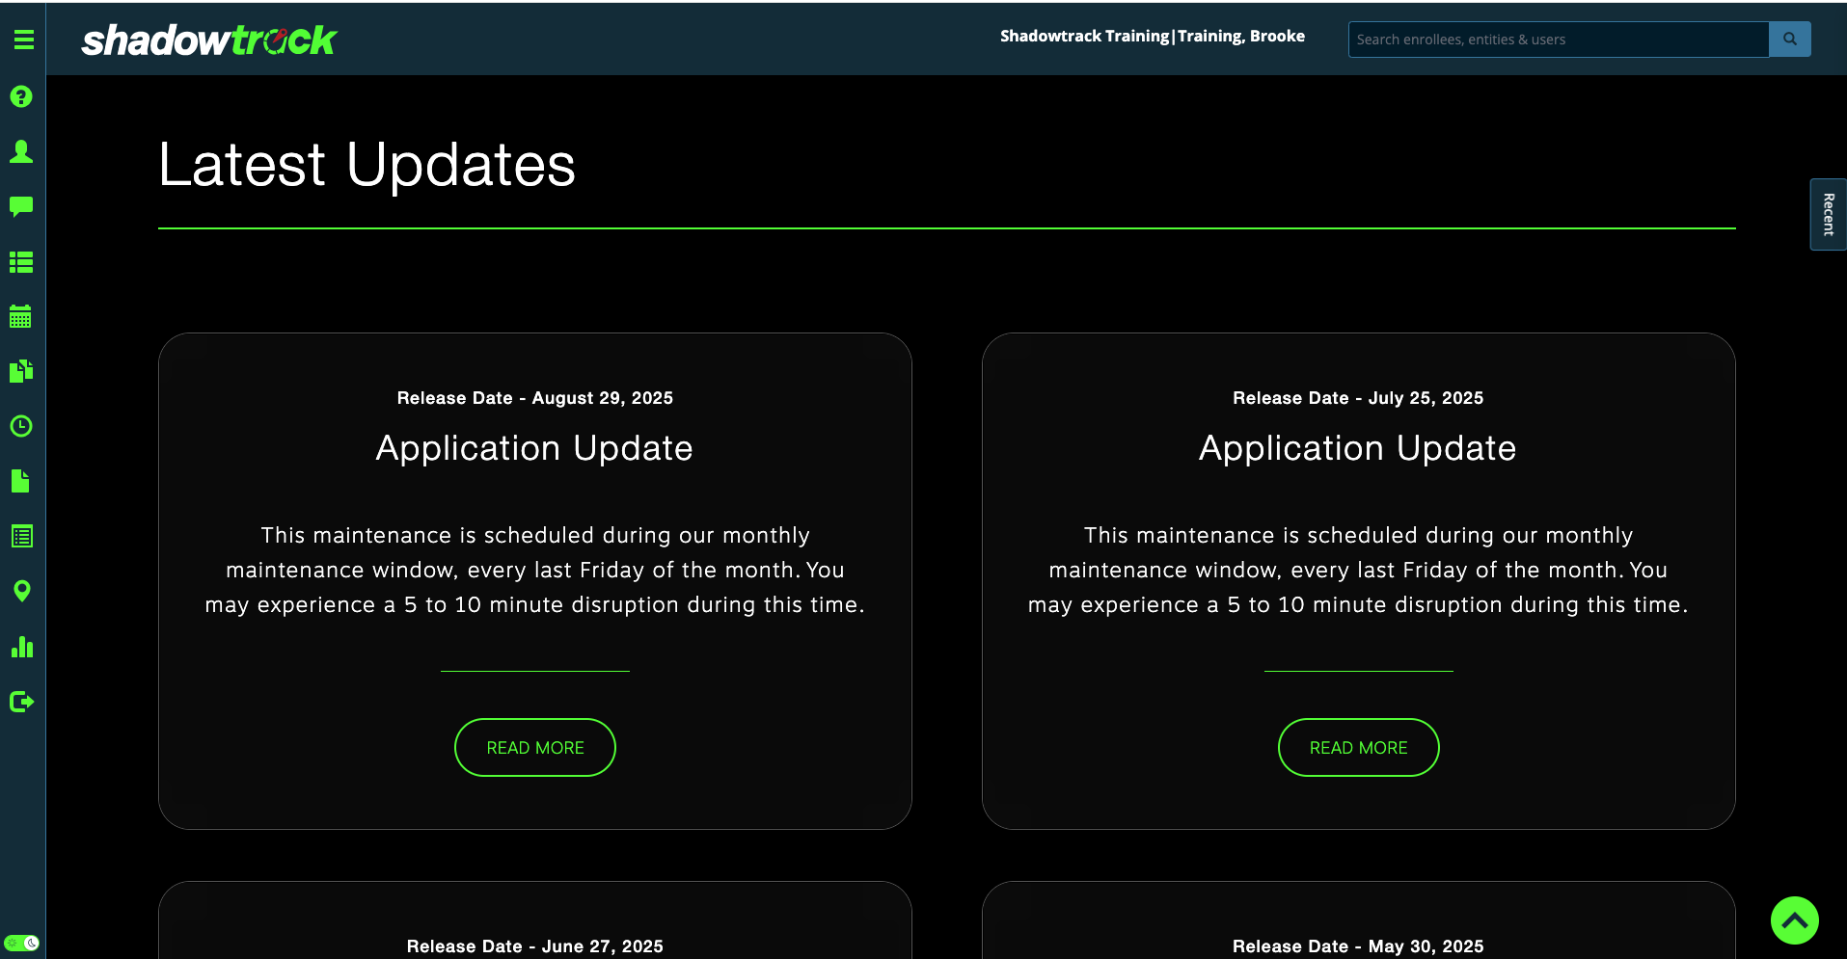Image resolution: width=1847 pixels, height=959 pixels.
Task: Click the list view sidebar icon
Action: (21, 262)
